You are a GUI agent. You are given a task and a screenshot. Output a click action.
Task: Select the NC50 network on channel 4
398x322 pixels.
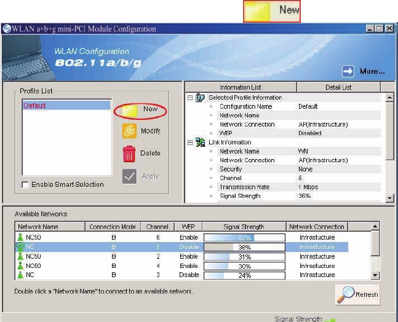click(x=181, y=265)
